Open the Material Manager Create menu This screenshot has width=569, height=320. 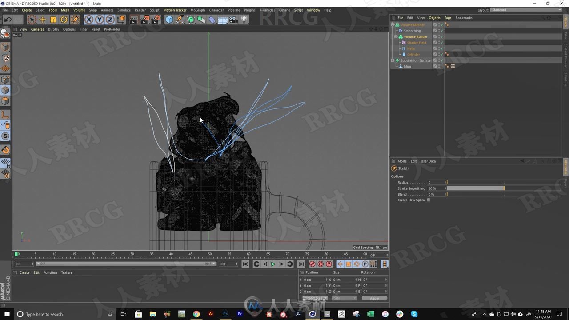pyautogui.click(x=24, y=272)
